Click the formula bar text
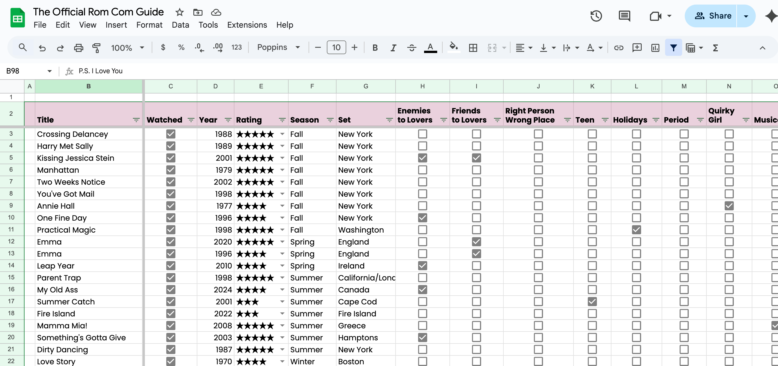The height and width of the screenshot is (366, 778). [101, 71]
